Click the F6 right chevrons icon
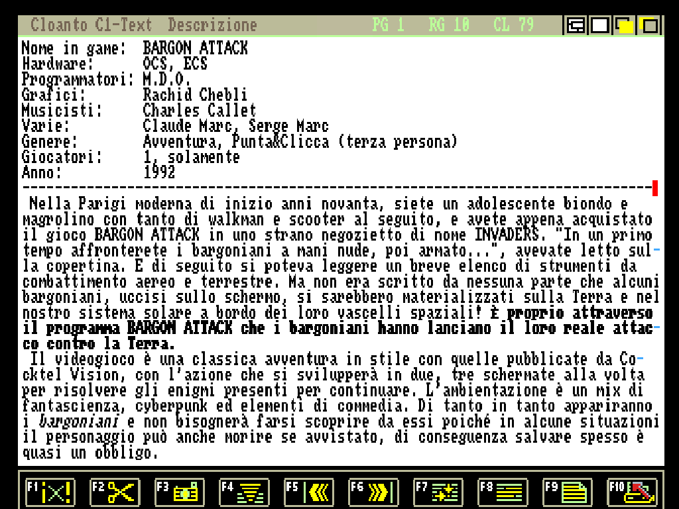The image size is (679, 509). tap(374, 492)
